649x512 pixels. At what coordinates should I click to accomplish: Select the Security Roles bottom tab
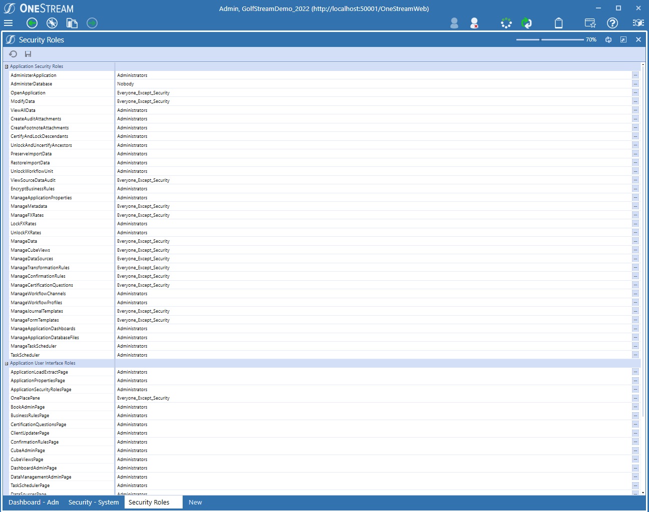pos(153,503)
